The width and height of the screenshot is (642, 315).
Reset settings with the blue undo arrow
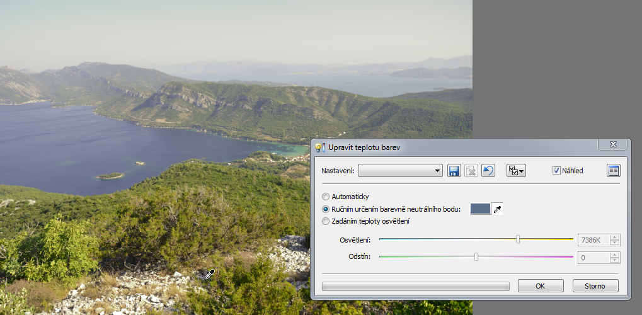coord(488,170)
